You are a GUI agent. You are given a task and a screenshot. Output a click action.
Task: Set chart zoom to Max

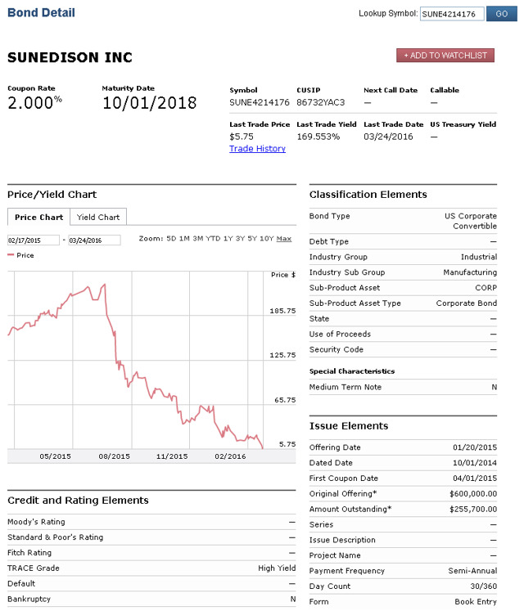[283, 239]
